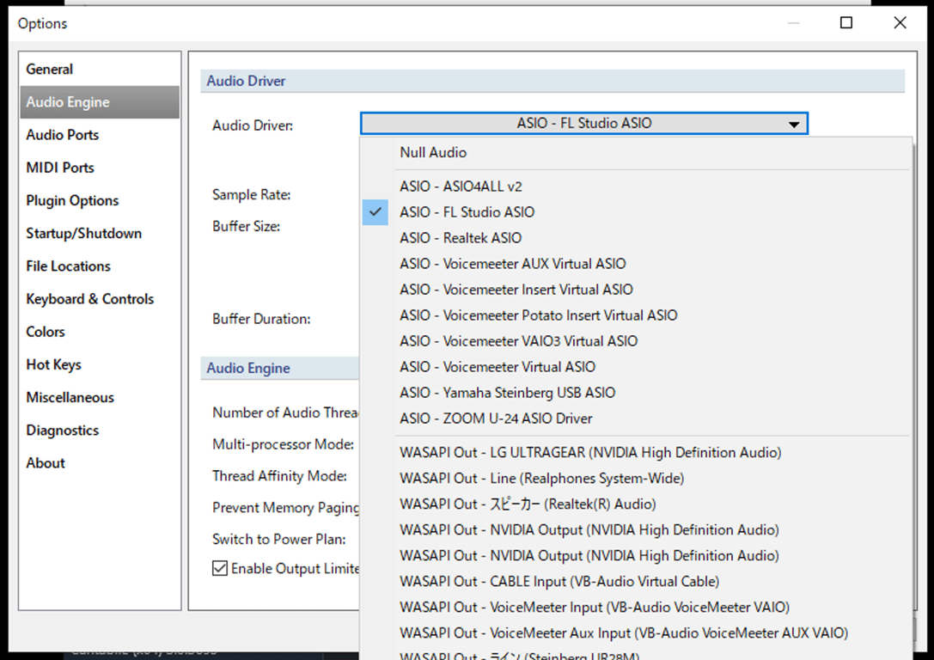Open the Plugin Options page
The image size is (934, 660).
(100, 200)
